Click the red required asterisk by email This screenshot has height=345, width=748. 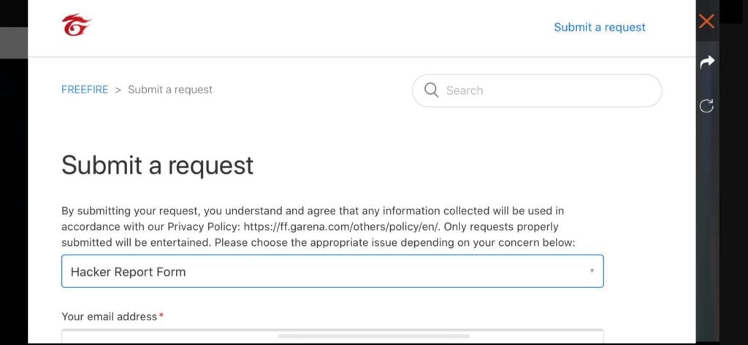click(x=161, y=317)
